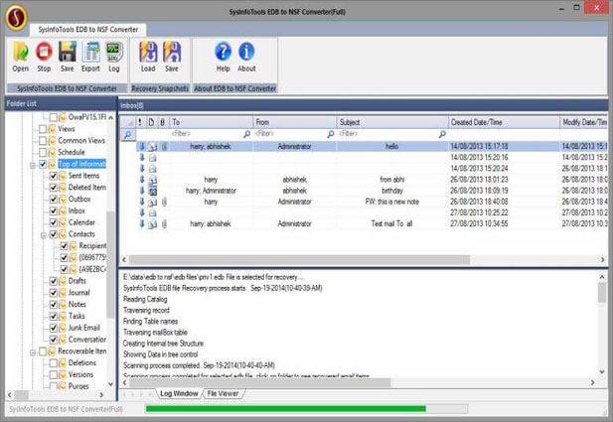Sort messages by the Subject column header

point(392,122)
